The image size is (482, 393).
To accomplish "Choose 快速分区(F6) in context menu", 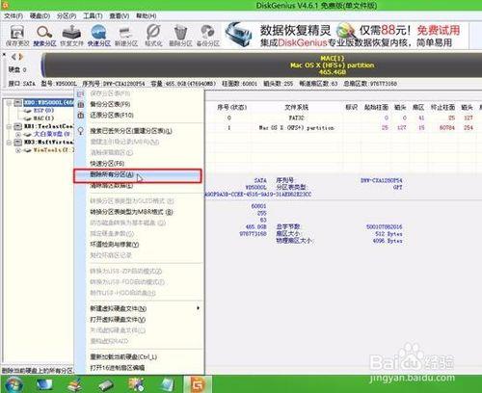I will pos(139,163).
